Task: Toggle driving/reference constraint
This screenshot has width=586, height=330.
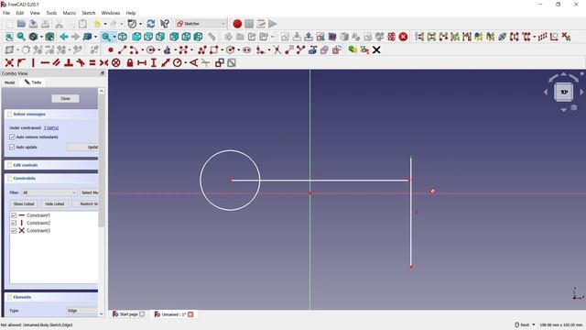Action: pos(220,62)
